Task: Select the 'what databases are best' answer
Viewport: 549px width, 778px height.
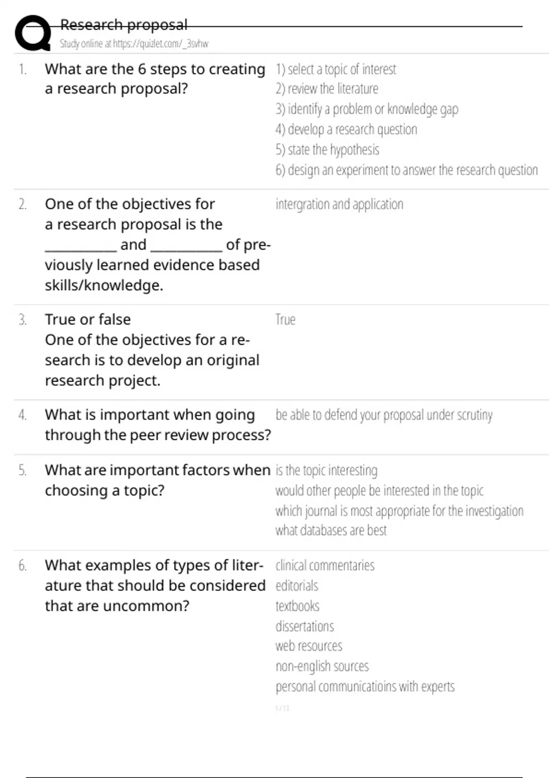Action: [331, 530]
